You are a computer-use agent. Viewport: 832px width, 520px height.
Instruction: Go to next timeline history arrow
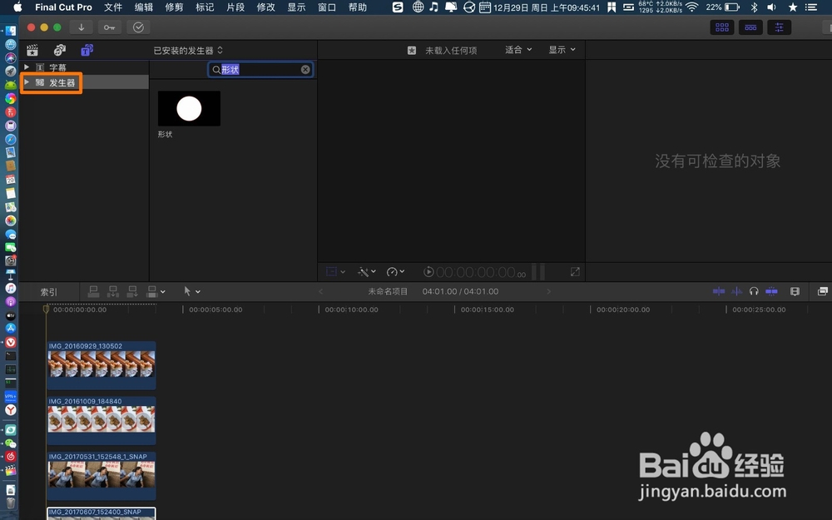tap(548, 291)
